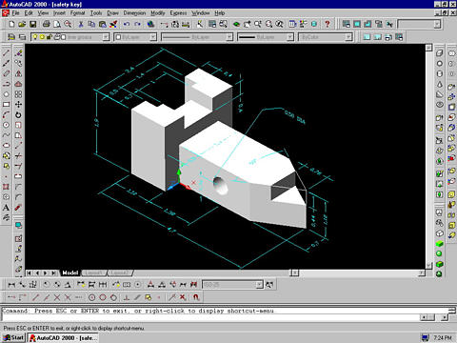Image resolution: width=457 pixels, height=343 pixels.
Task: Click the green Box solid icon
Action: [x=439, y=244]
